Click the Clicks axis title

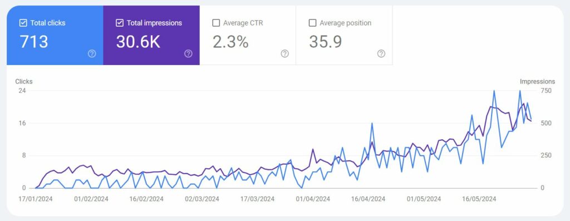click(23, 81)
